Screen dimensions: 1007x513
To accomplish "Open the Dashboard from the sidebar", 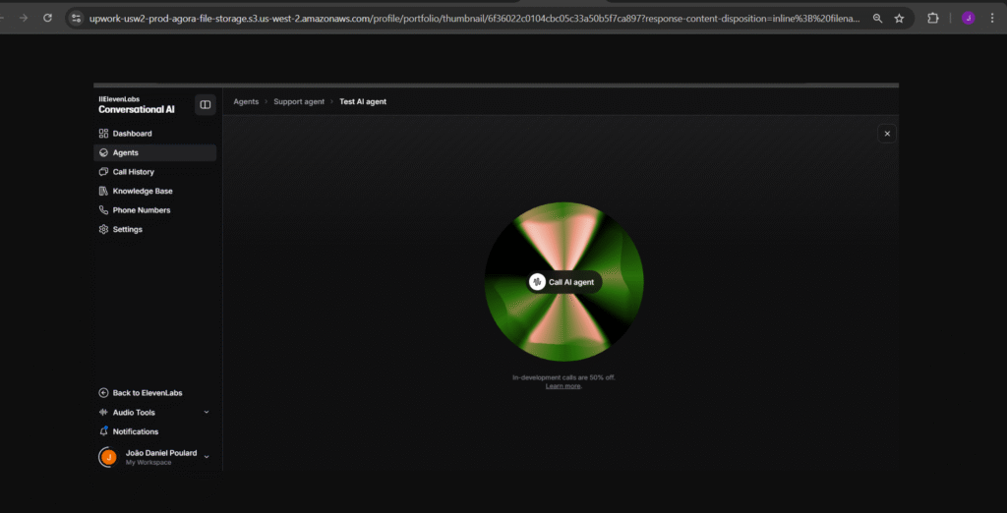I will 132,134.
